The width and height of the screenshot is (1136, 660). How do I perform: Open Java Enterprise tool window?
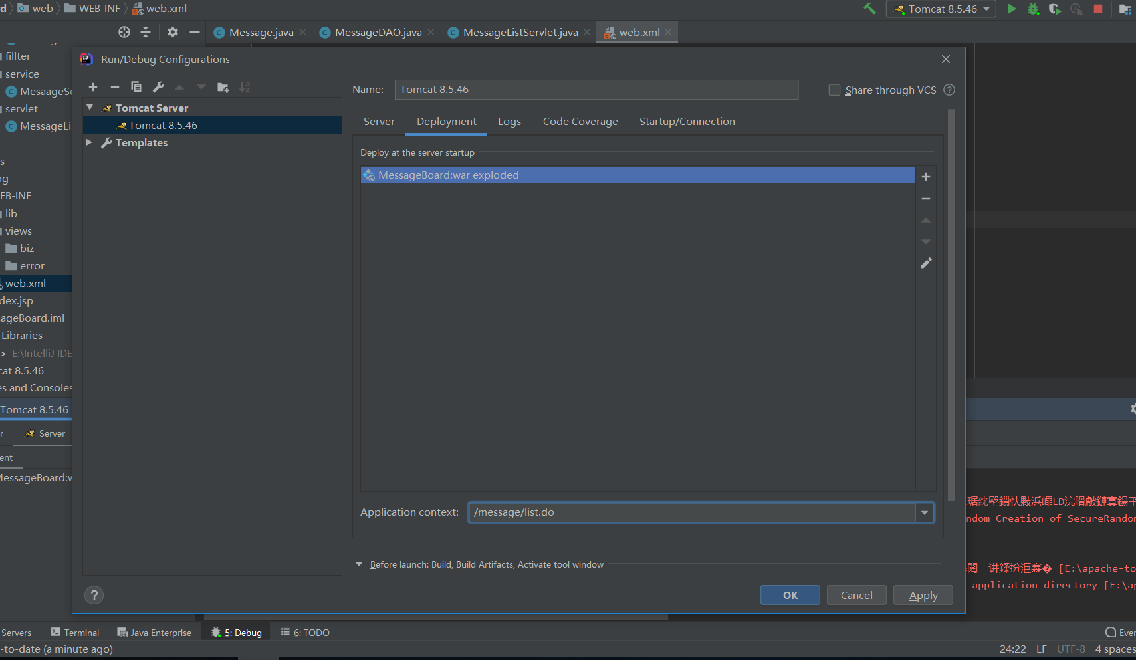[x=154, y=633]
